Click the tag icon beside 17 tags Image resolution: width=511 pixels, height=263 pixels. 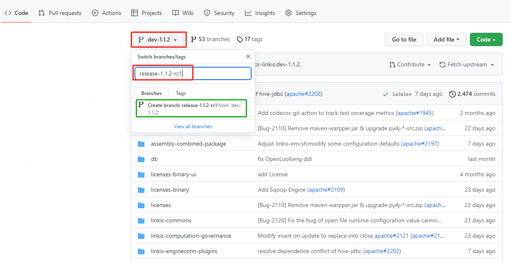240,39
